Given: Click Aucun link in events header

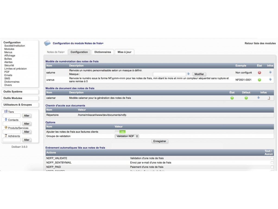Looking at the screenshot, I should pyautogui.click(x=269, y=154).
